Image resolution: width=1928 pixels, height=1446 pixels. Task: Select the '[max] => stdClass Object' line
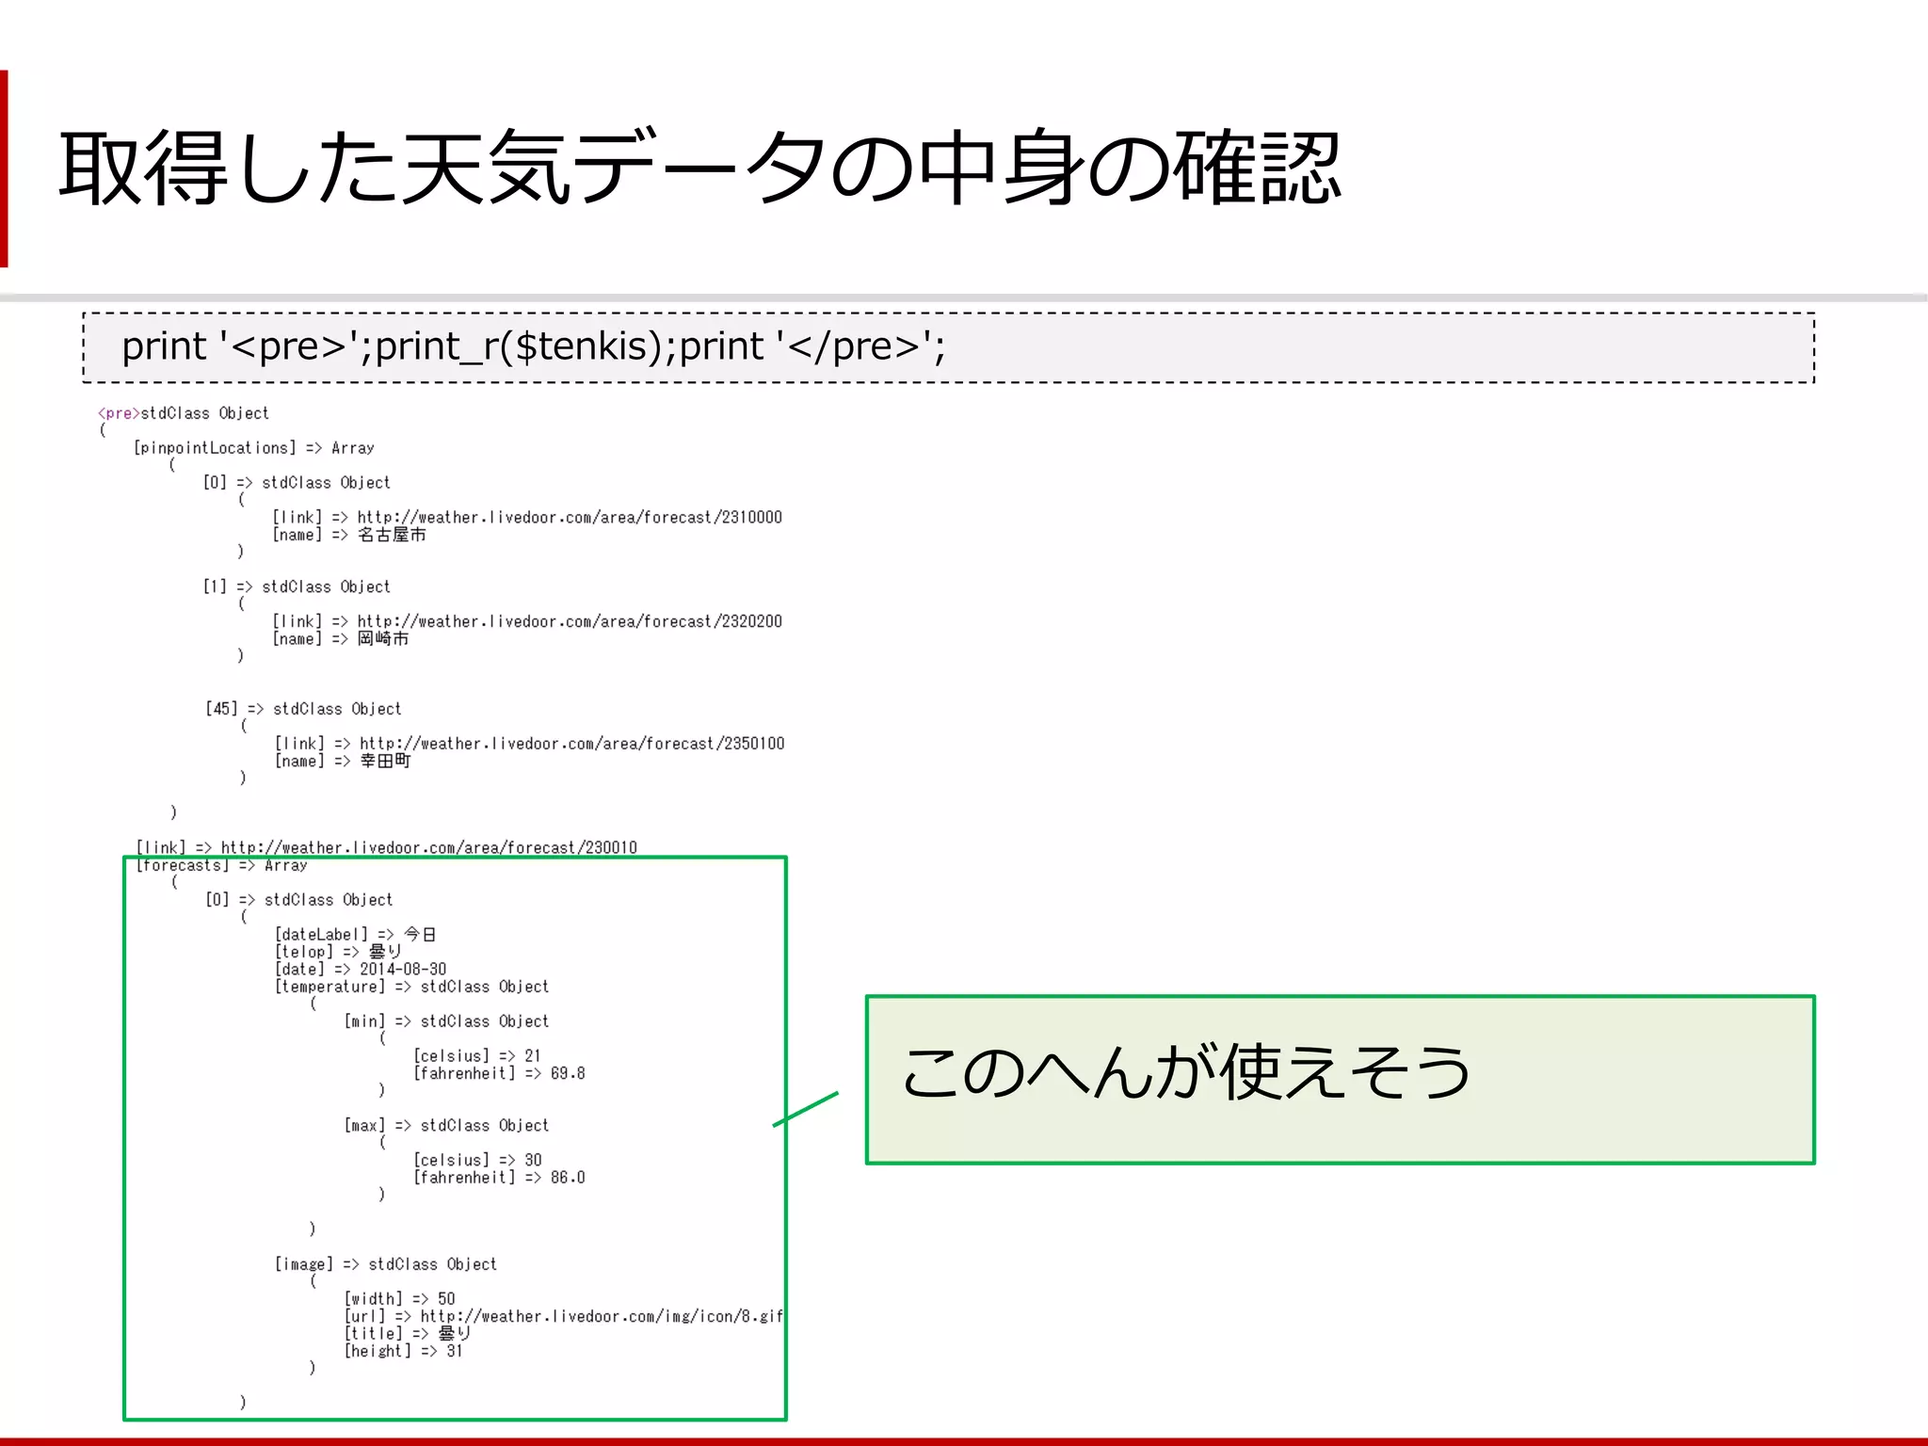coord(446,1126)
